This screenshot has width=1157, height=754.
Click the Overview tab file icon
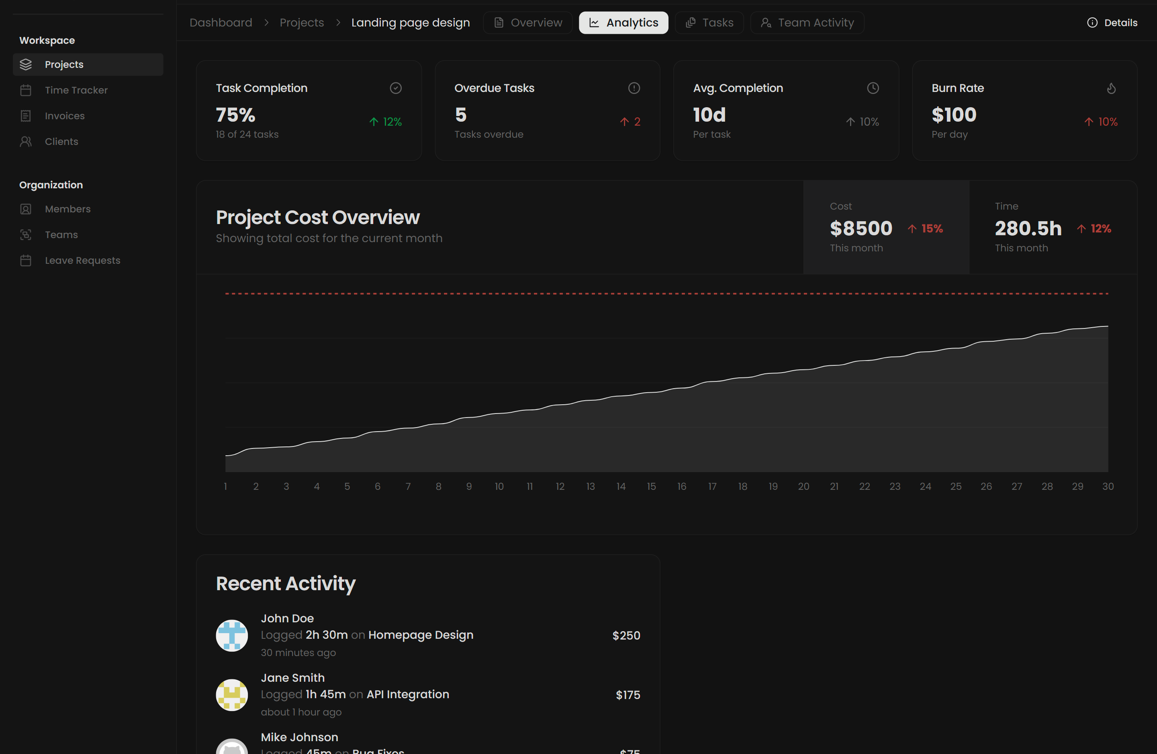(499, 23)
